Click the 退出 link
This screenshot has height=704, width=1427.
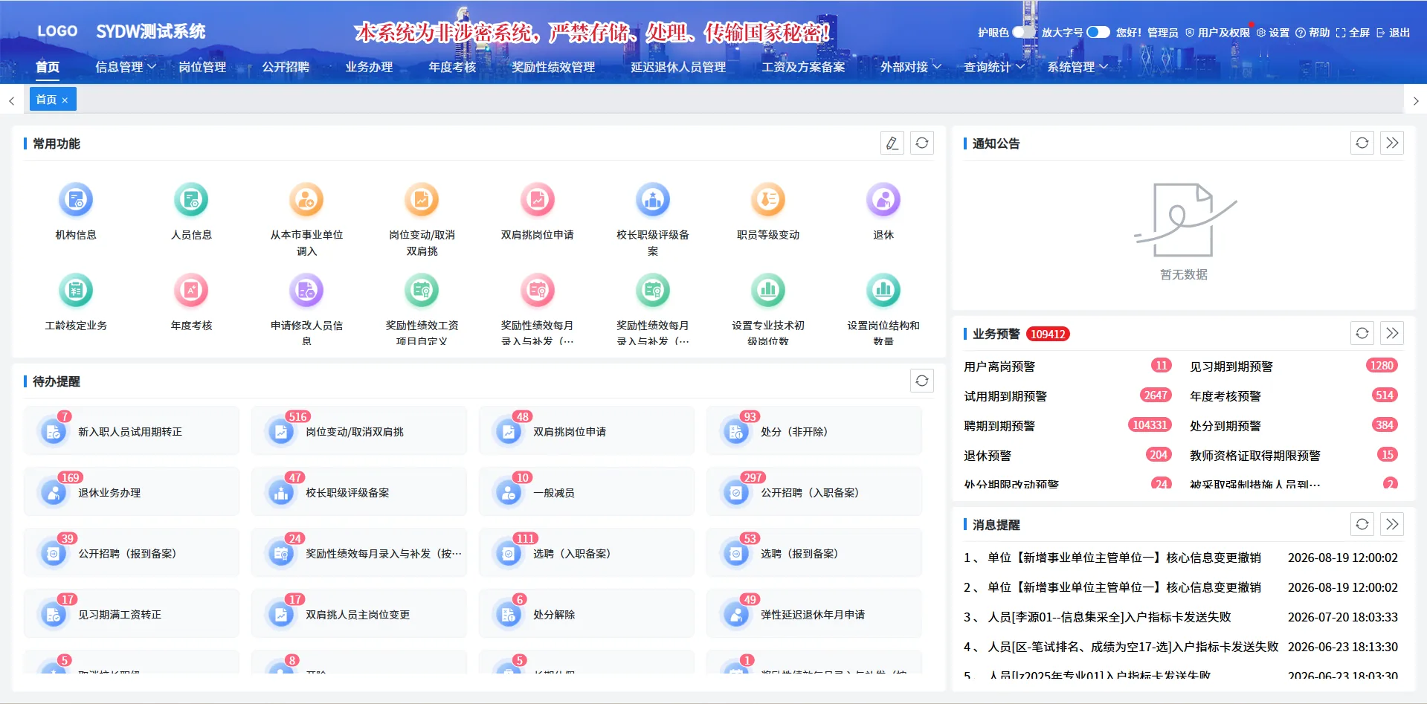(1393, 33)
